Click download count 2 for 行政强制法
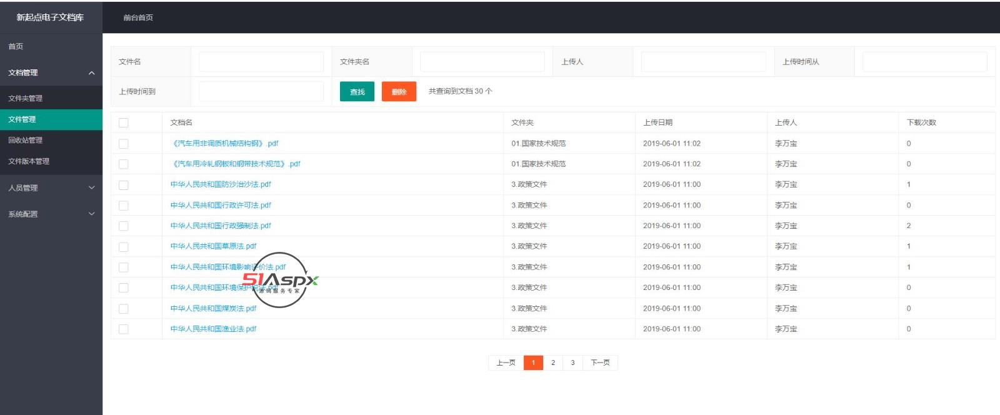The width and height of the screenshot is (1000, 415). 909,226
